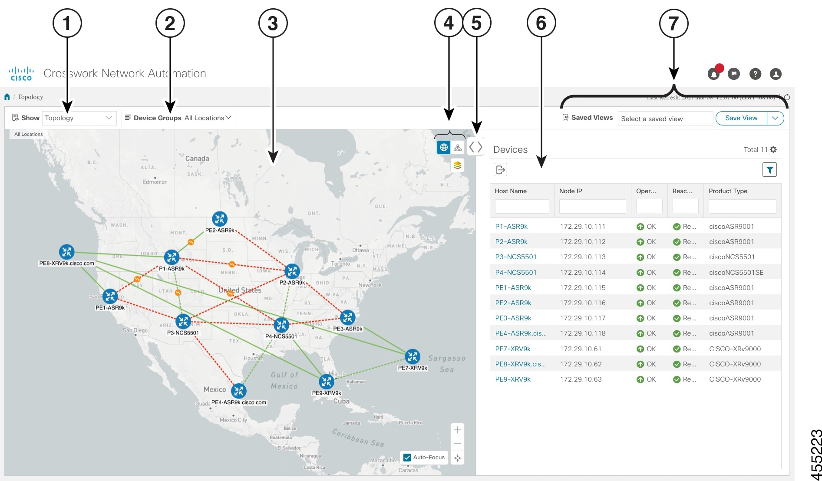Screen dimensions: 822x481
Task: Toggle the Auto-Focus checkbox on the map
Action: [407, 457]
